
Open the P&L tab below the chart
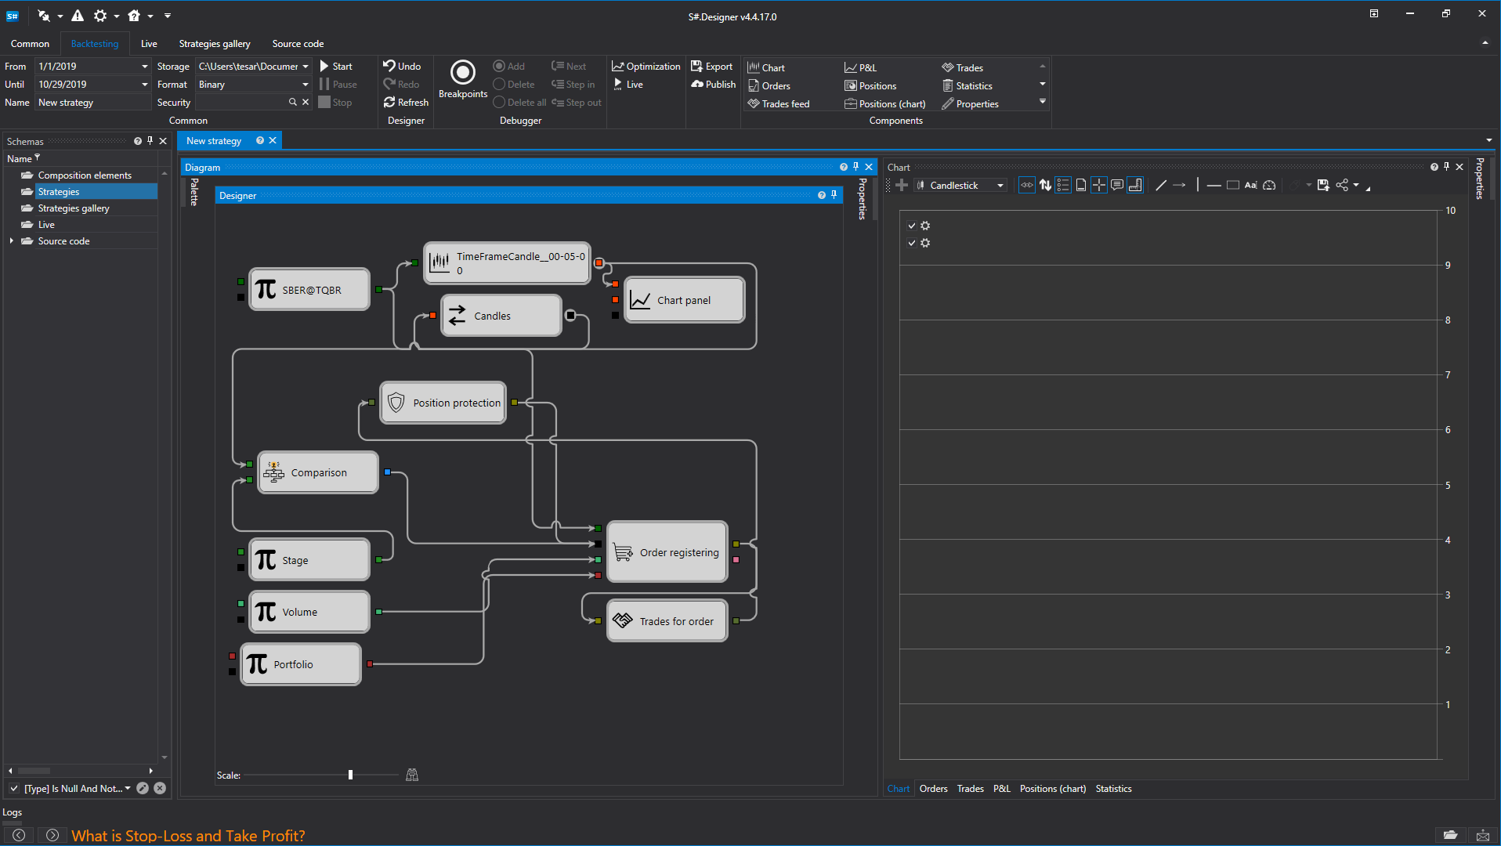pyautogui.click(x=1001, y=789)
